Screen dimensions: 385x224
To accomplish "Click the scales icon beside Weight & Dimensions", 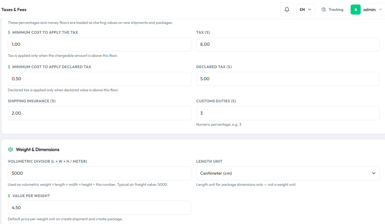I will pos(11,150).
